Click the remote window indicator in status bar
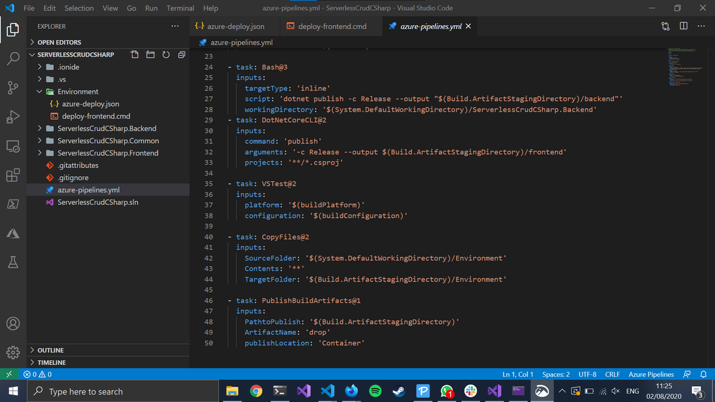The width and height of the screenshot is (715, 402). point(9,374)
